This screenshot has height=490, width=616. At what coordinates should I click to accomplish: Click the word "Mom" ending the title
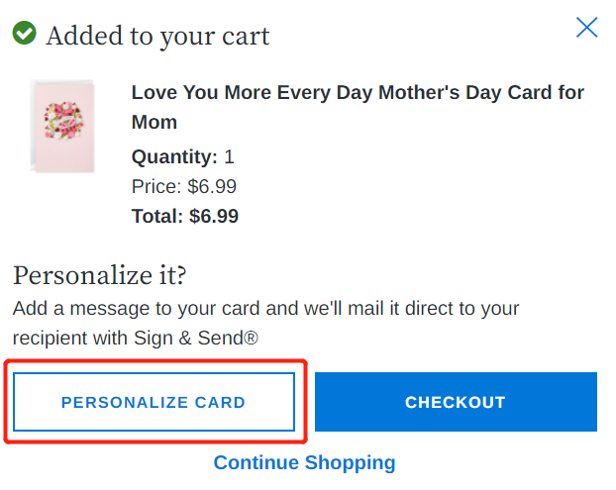[154, 122]
